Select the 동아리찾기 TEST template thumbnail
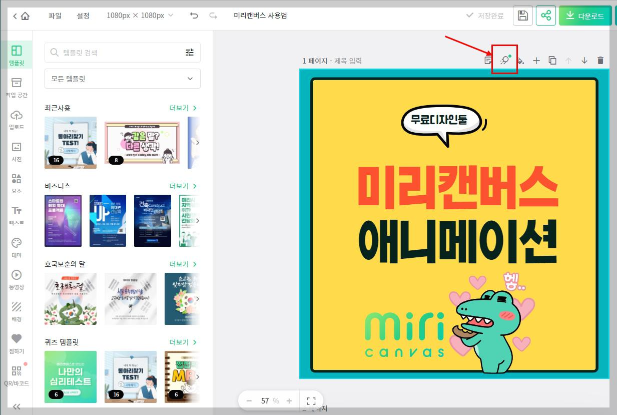The width and height of the screenshot is (617, 415). pyautogui.click(x=71, y=142)
